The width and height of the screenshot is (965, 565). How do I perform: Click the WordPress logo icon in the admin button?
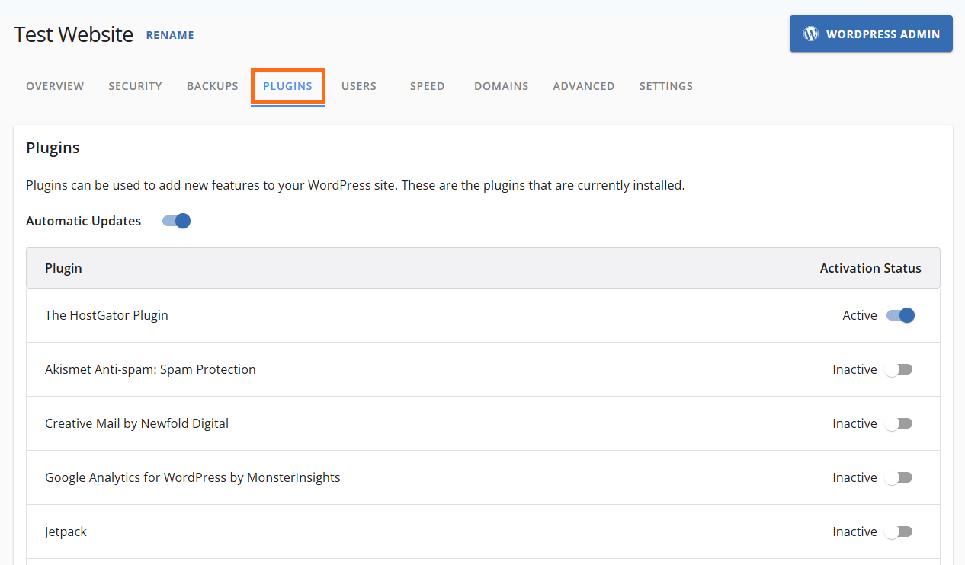click(x=811, y=34)
